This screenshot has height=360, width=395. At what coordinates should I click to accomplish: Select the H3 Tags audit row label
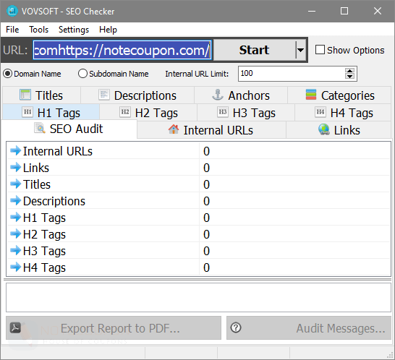[44, 251]
